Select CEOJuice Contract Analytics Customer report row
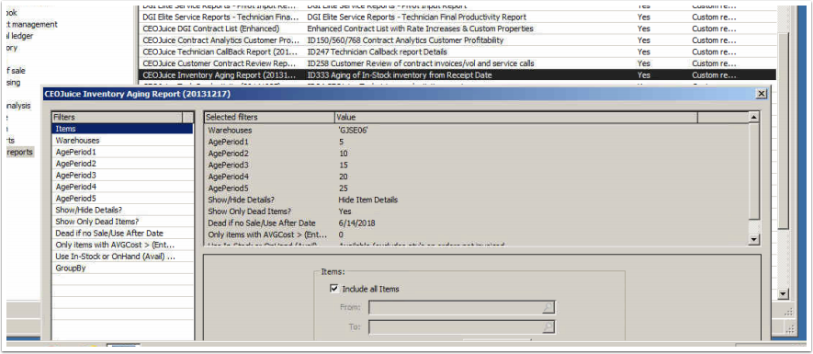The width and height of the screenshot is (813, 354). [x=457, y=40]
